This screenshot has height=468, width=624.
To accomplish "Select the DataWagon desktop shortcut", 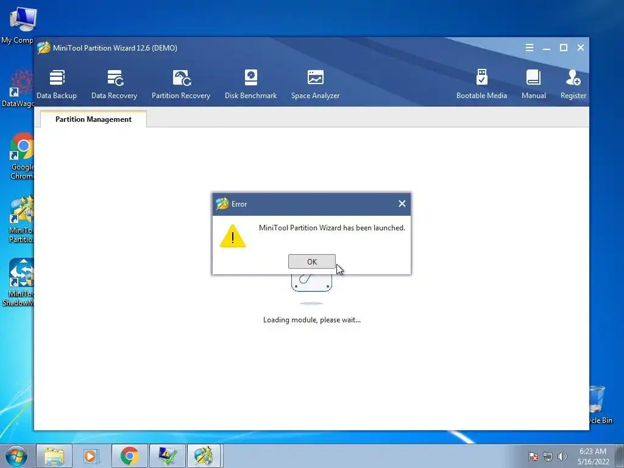I will (18, 88).
